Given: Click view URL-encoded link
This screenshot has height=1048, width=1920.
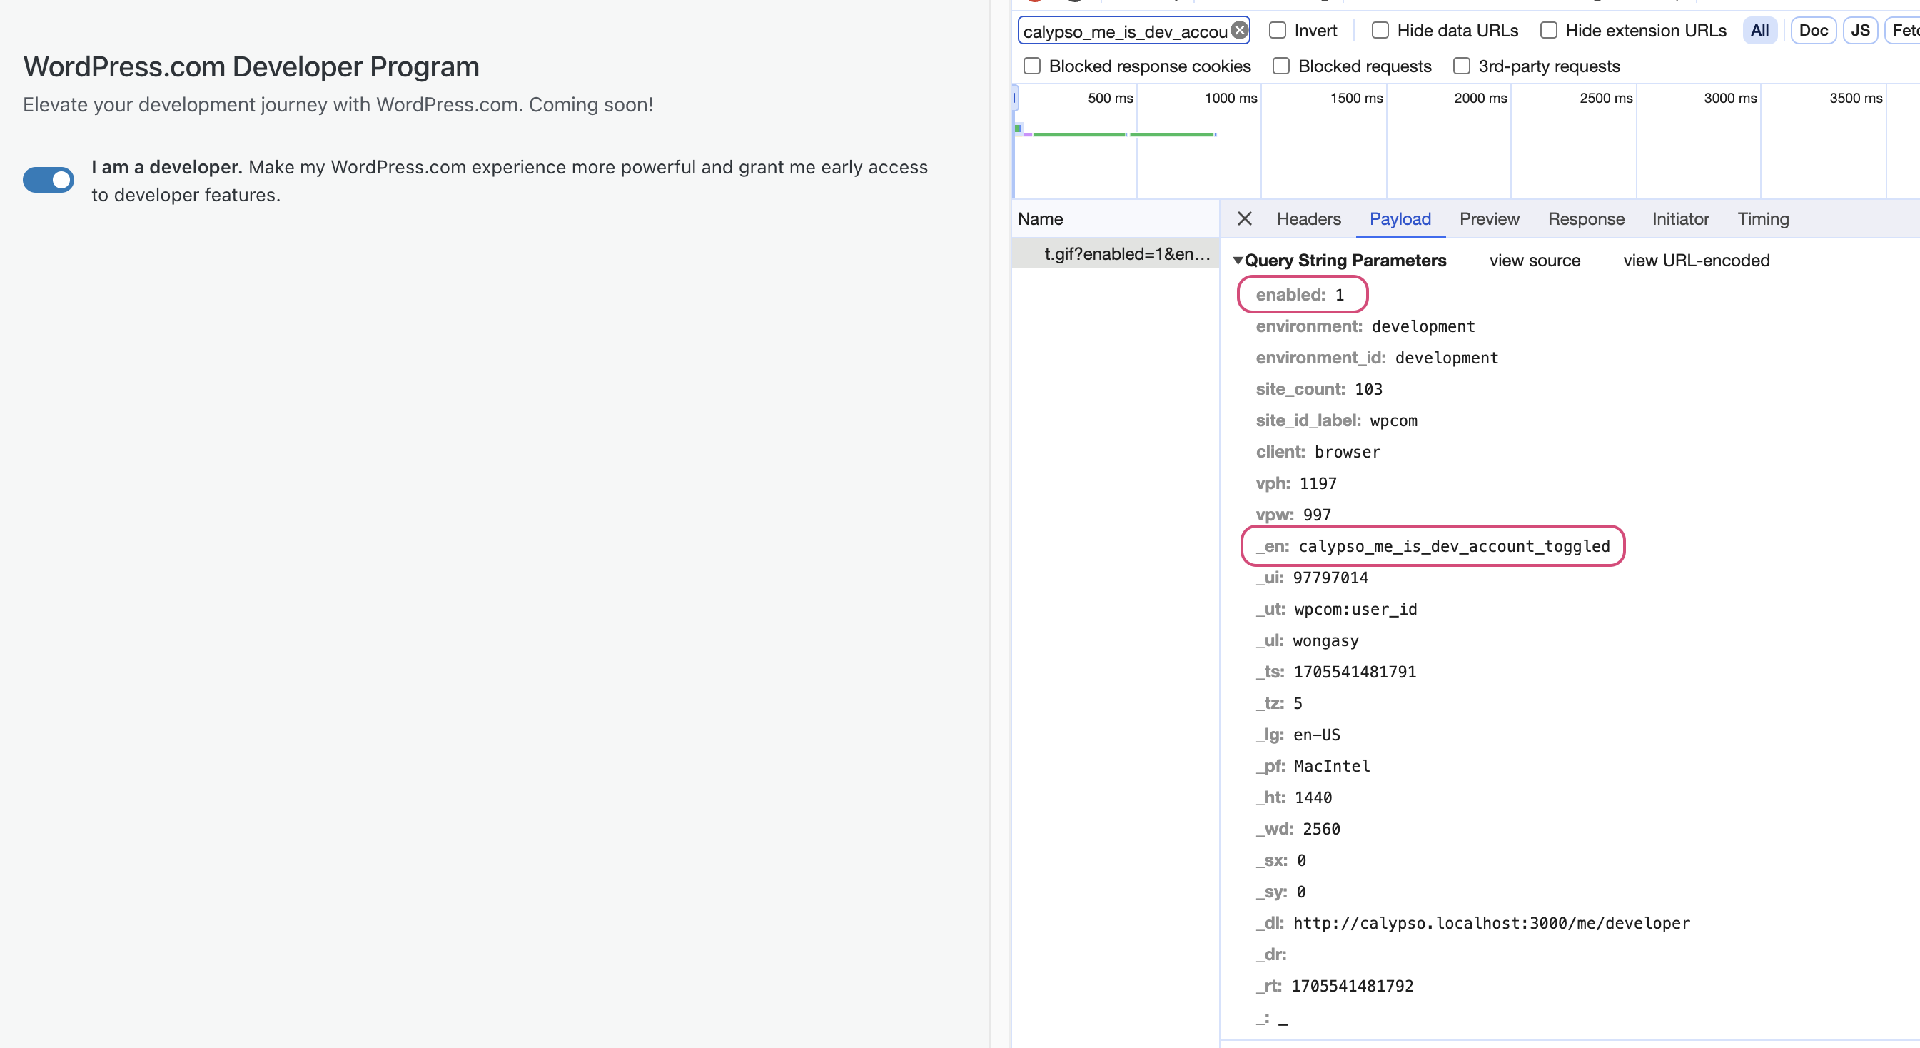Looking at the screenshot, I should tap(1696, 260).
